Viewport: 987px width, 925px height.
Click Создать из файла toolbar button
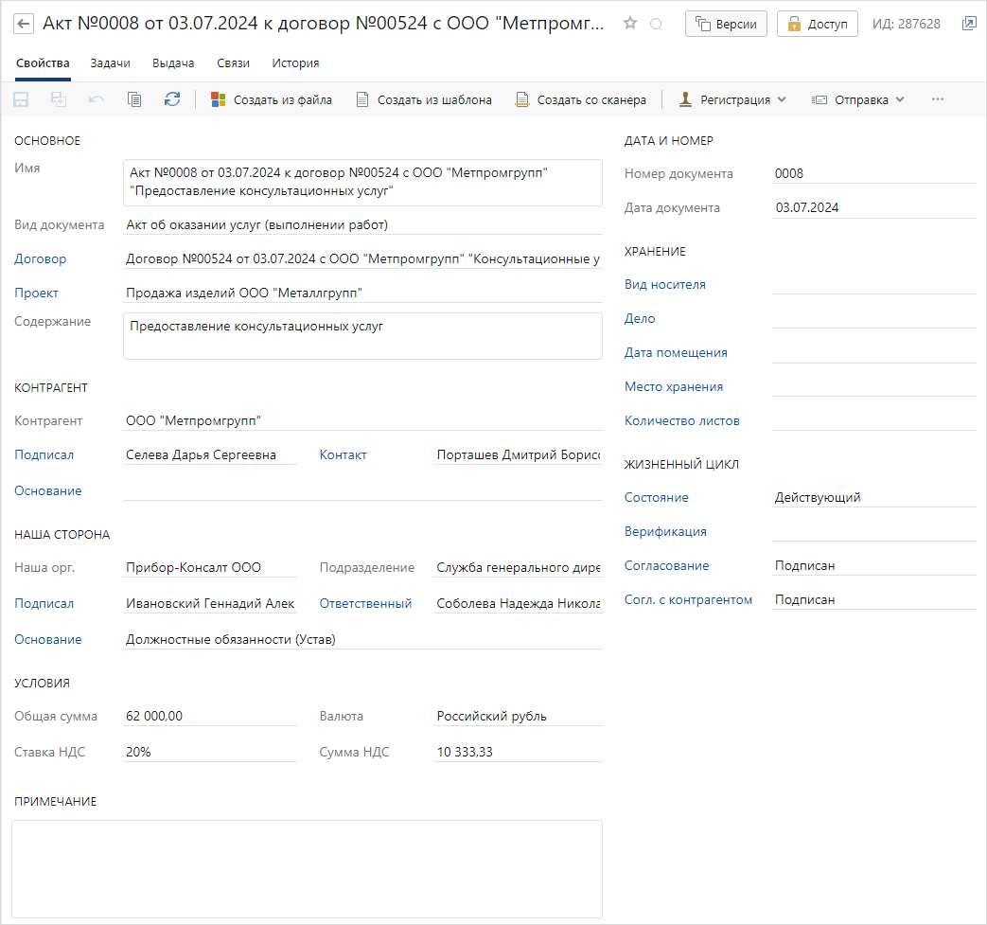point(272,99)
